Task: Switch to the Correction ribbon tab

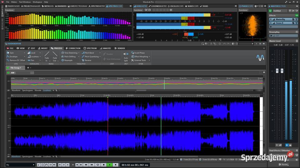Action: (74, 48)
